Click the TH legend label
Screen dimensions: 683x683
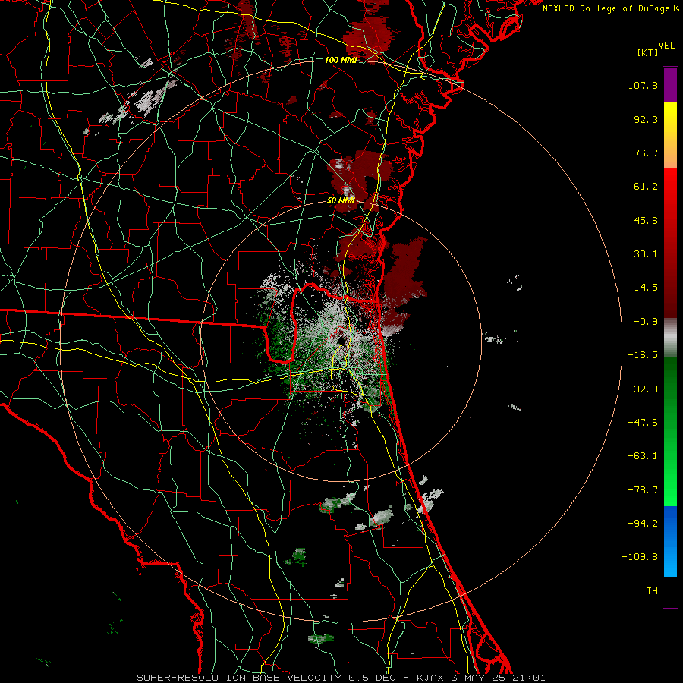point(652,591)
